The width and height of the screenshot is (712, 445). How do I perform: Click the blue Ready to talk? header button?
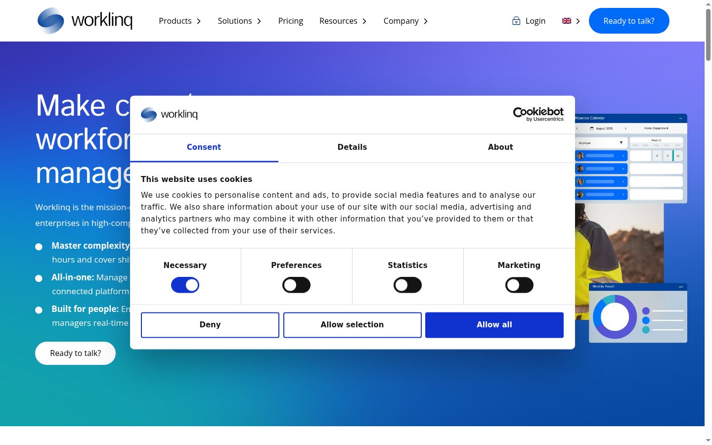[629, 21]
